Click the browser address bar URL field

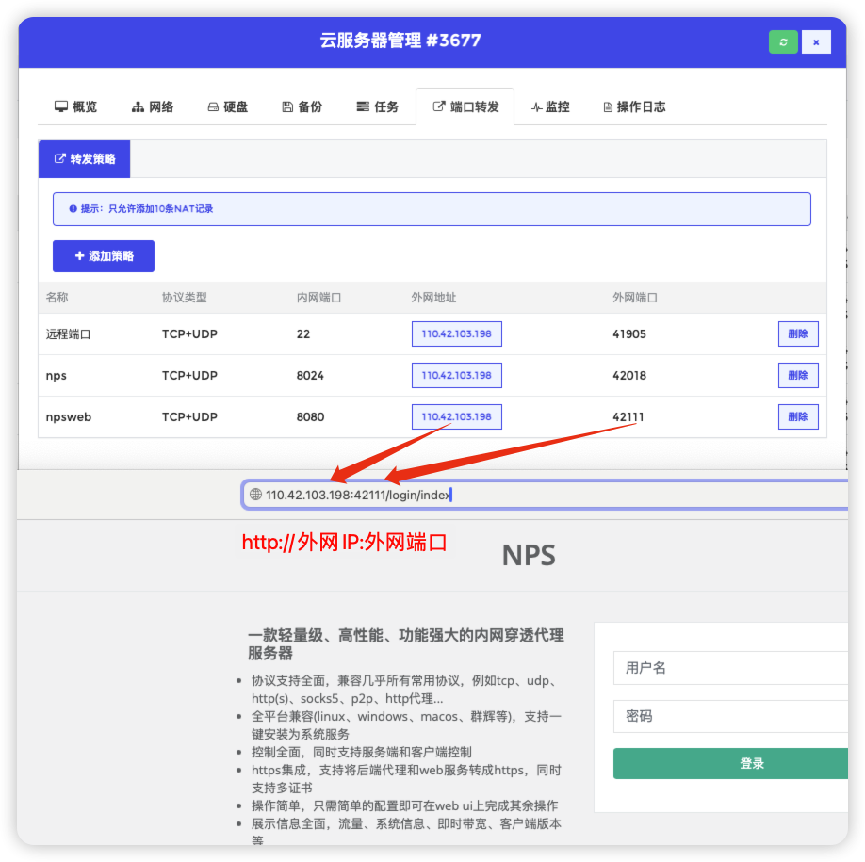pyautogui.click(x=545, y=495)
